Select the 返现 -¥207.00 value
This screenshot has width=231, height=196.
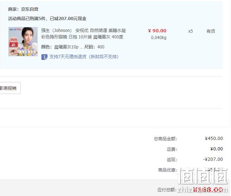pos(213,159)
